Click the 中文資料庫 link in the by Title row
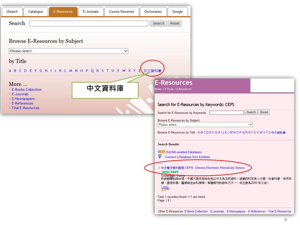The width and height of the screenshot is (300, 225). pos(152,71)
